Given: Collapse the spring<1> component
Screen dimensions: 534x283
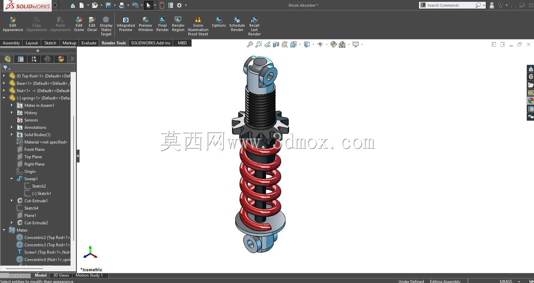Looking at the screenshot, I should (4, 98).
